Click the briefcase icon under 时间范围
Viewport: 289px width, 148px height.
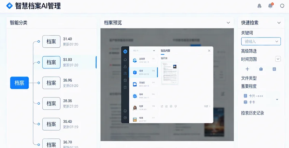261,69
